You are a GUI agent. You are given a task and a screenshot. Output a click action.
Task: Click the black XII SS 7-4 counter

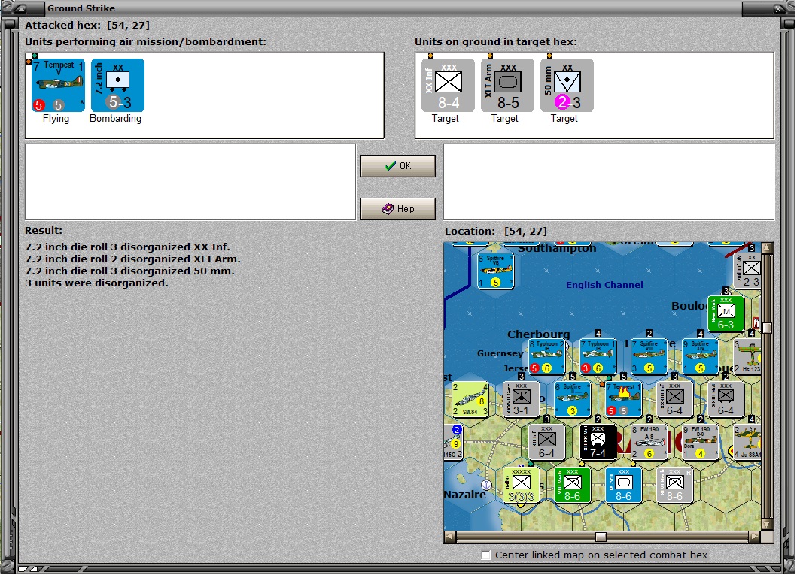pyautogui.click(x=598, y=441)
